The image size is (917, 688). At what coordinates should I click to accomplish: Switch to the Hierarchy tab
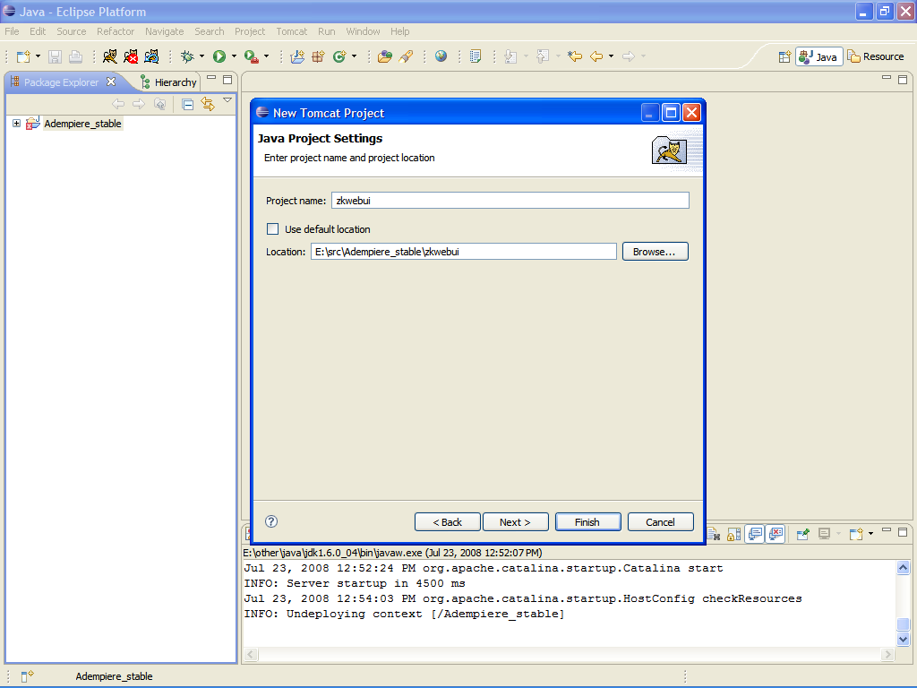click(169, 82)
